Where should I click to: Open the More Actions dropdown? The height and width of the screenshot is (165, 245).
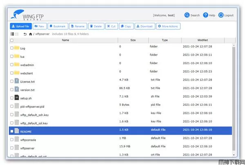point(168,26)
